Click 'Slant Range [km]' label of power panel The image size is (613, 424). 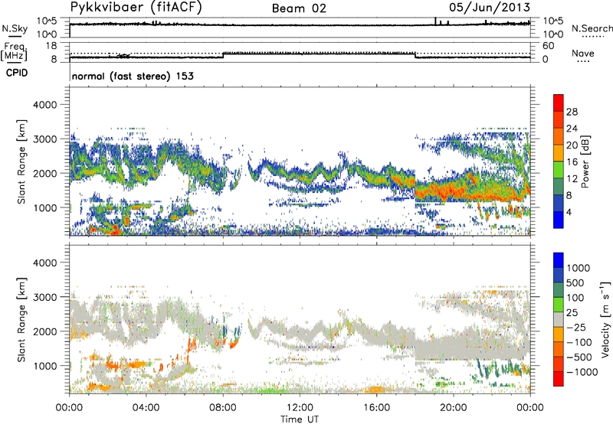(x=21, y=161)
